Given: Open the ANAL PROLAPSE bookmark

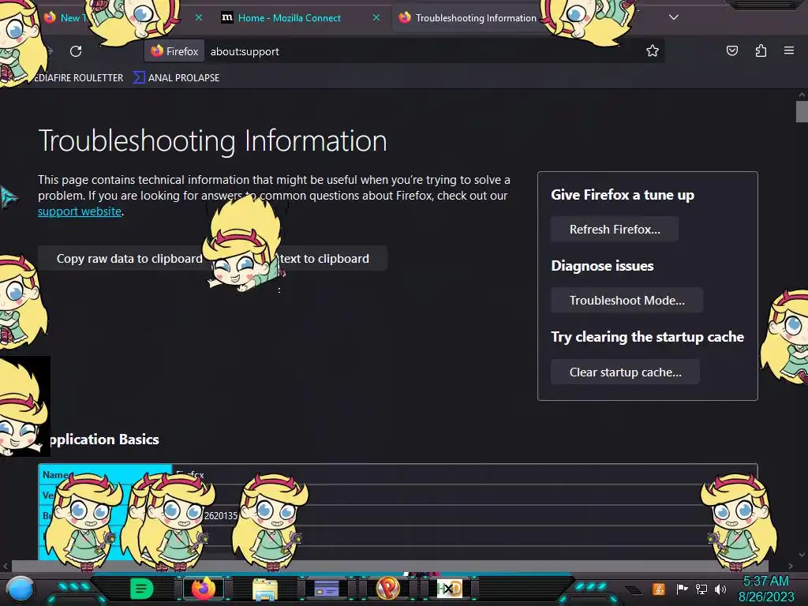Looking at the screenshot, I should point(177,78).
